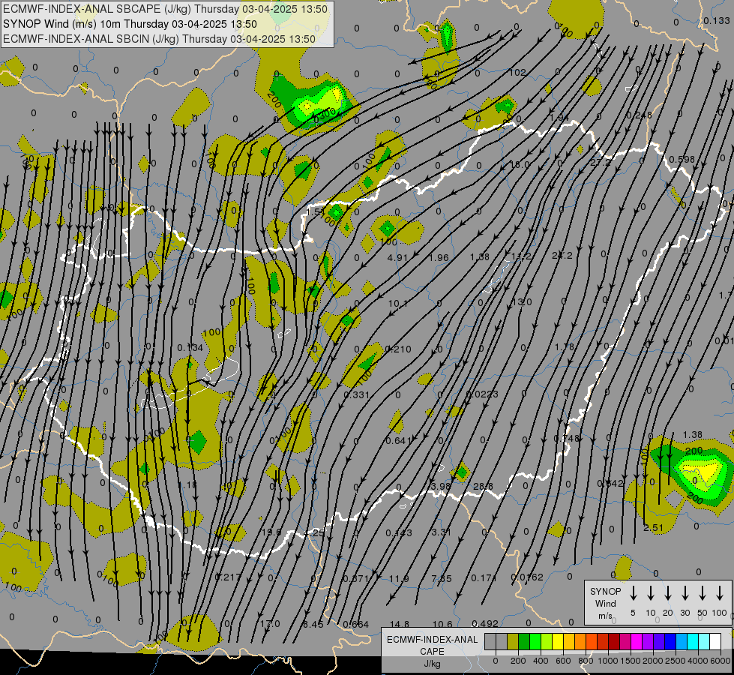Image resolution: width=734 pixels, height=675 pixels.
Task: Click the '4000' tick label on the CAPE scale
Action: [x=697, y=661]
